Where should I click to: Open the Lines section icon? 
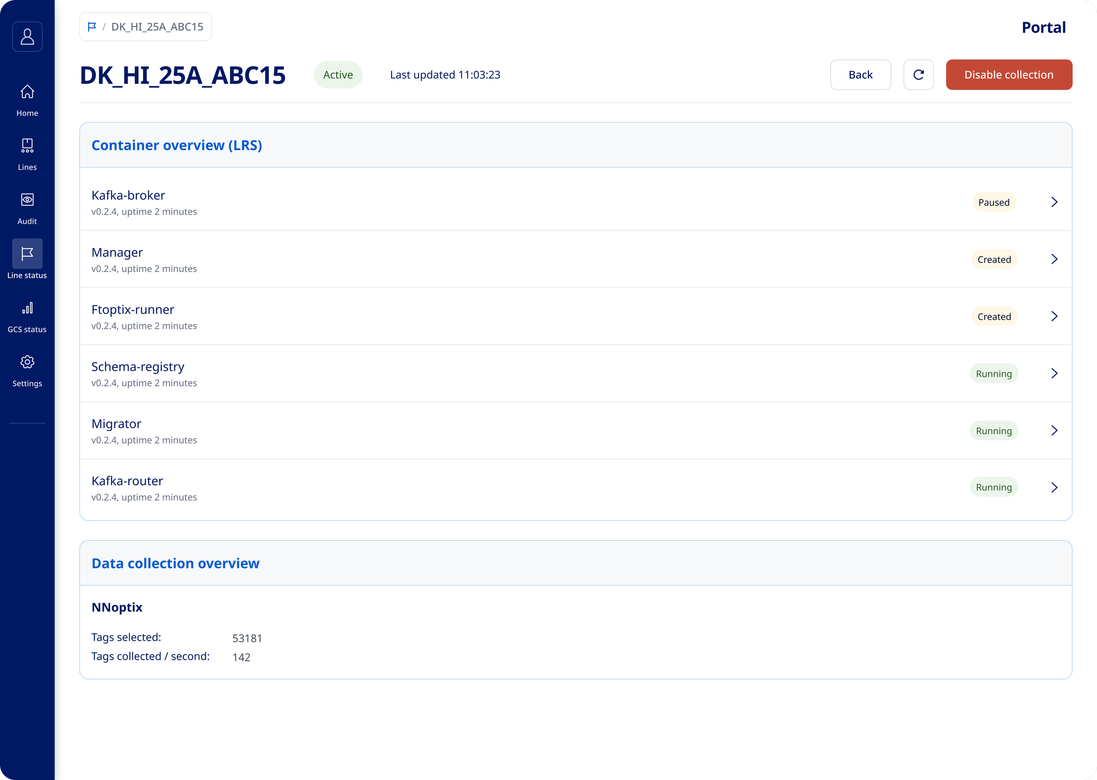(27, 145)
